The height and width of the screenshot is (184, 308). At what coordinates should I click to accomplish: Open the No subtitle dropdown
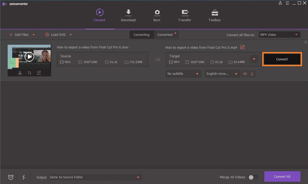click(x=183, y=74)
